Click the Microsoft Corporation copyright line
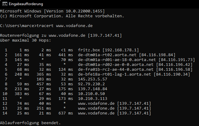The image size is (199, 126). coord(62,15)
